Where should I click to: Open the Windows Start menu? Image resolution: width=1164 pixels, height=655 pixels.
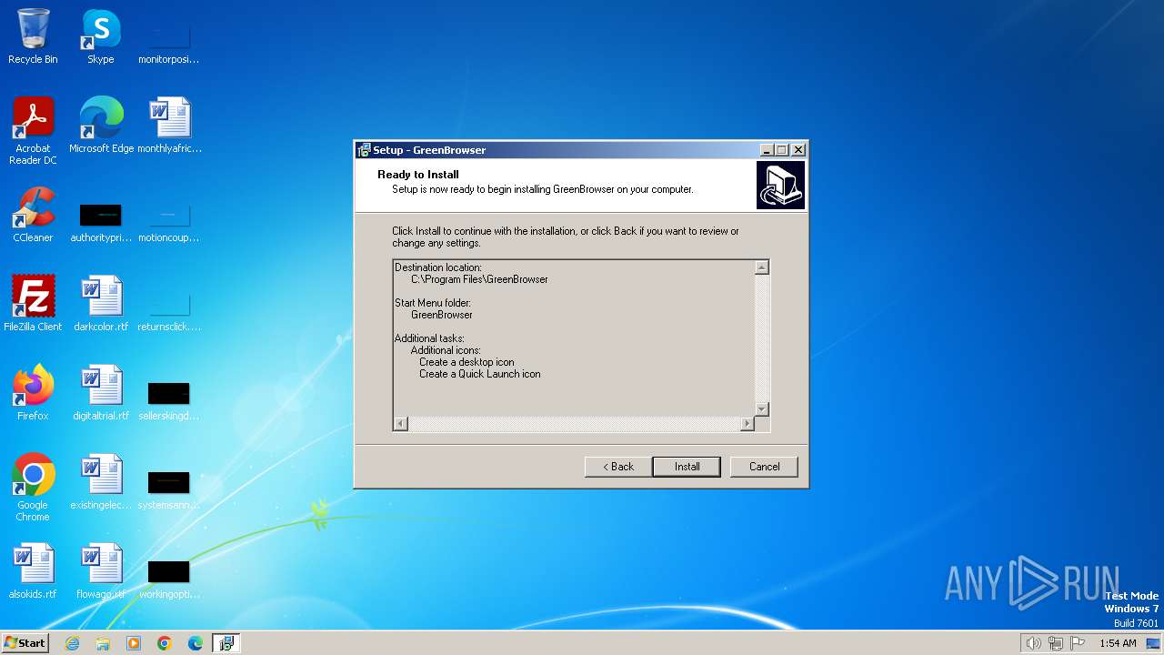click(25, 643)
